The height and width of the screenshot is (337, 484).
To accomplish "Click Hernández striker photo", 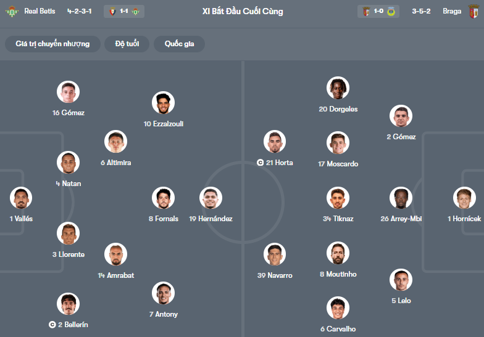I will pos(211,198).
